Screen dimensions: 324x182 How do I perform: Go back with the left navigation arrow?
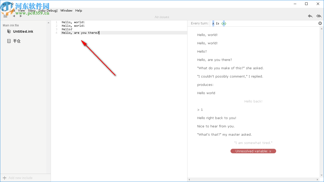[14, 16]
